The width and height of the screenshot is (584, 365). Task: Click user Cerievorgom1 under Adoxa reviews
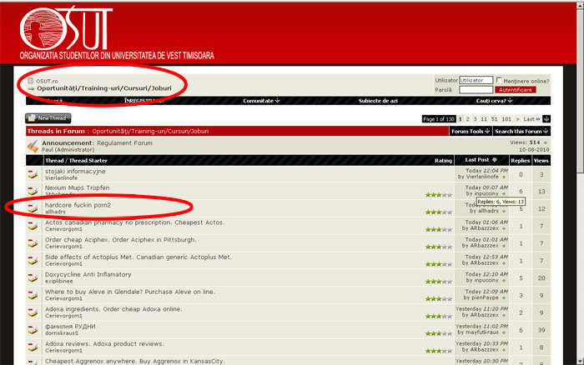point(63,351)
